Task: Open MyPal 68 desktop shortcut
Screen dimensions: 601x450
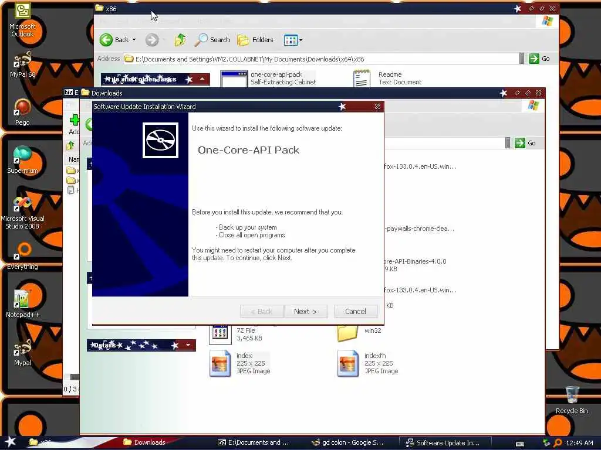Action: (22, 64)
